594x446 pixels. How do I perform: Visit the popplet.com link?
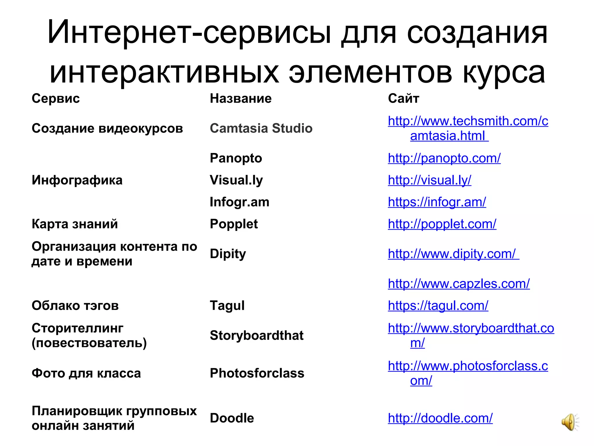(x=442, y=224)
